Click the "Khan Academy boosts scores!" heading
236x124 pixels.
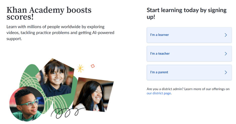[49, 14]
